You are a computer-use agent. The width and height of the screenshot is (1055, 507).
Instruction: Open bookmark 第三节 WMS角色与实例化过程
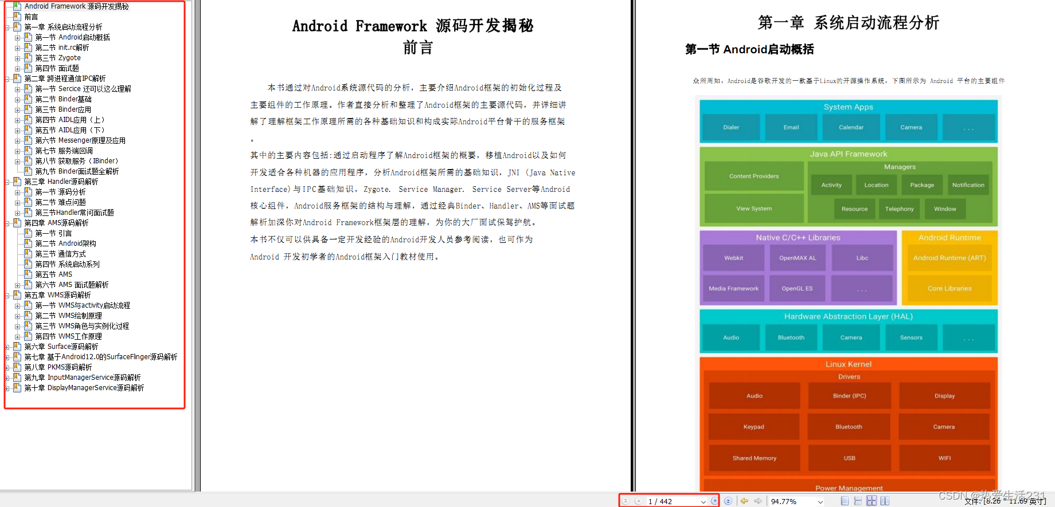click(x=82, y=326)
